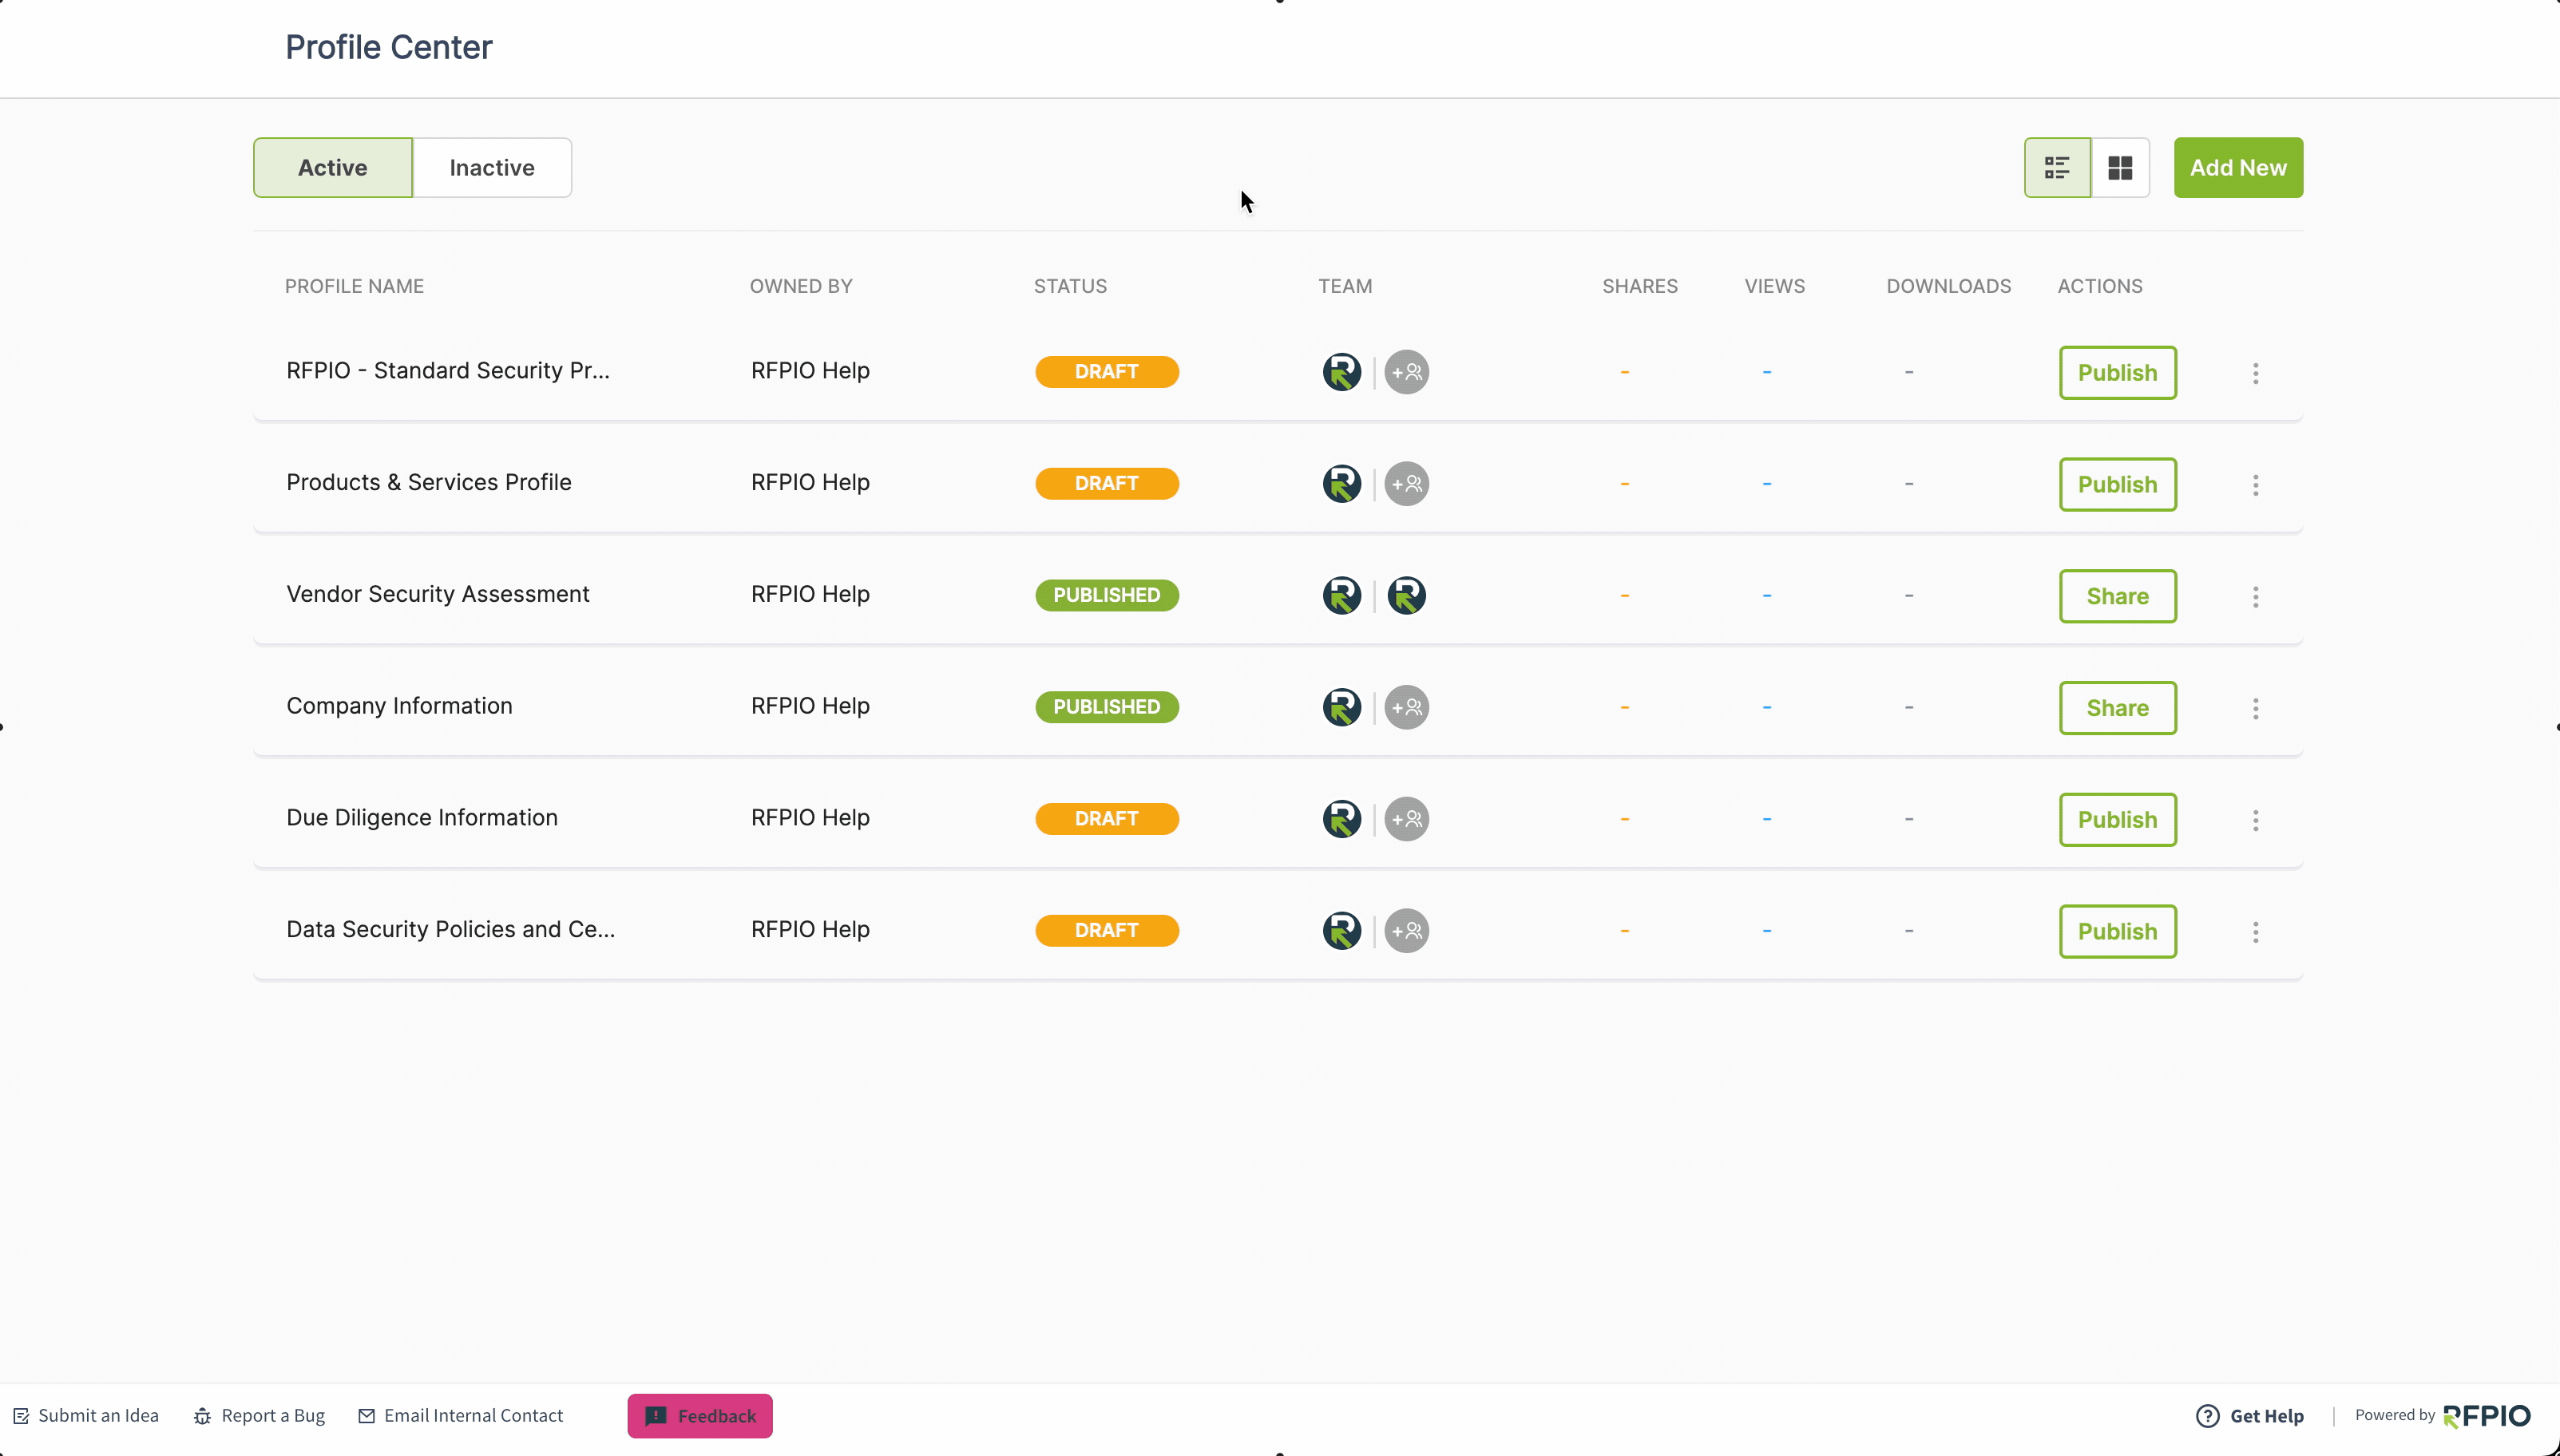Viewport: 2560px width, 1456px height.
Task: Open more options for Company Information
Action: [x=2255, y=709]
